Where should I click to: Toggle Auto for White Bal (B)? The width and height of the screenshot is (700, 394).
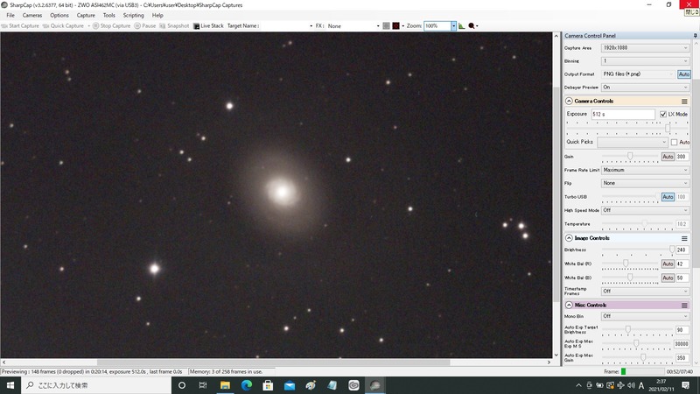pos(668,278)
